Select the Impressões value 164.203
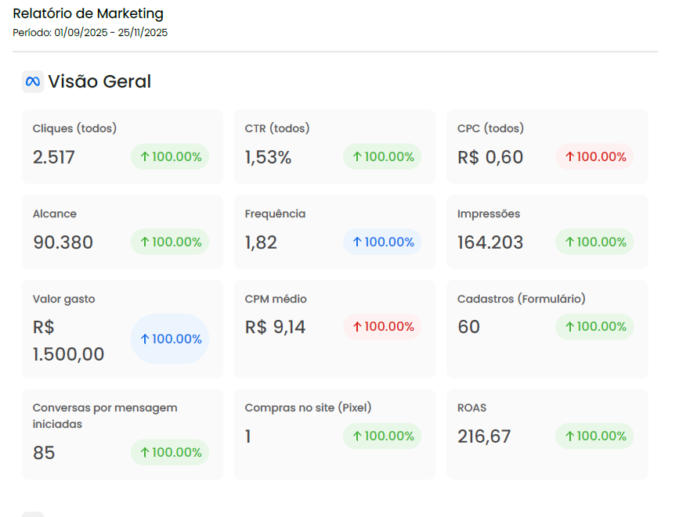690x517 pixels. point(490,242)
